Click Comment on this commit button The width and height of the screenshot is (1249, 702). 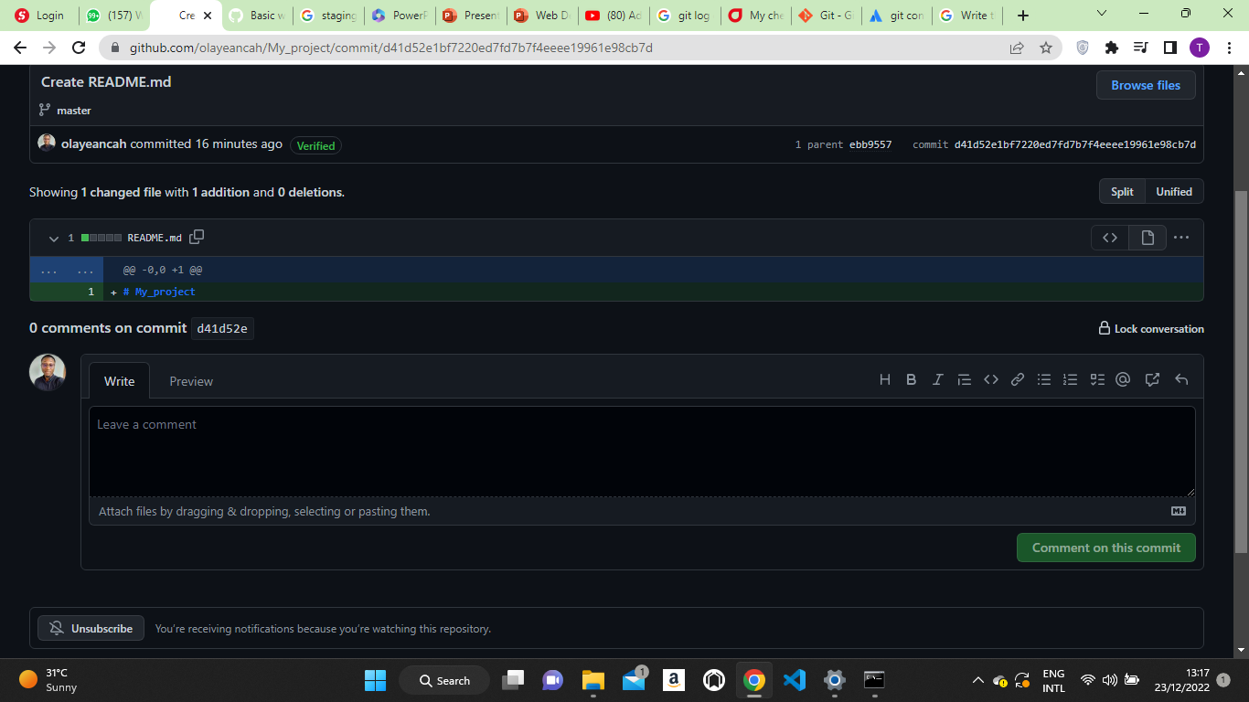click(1106, 548)
